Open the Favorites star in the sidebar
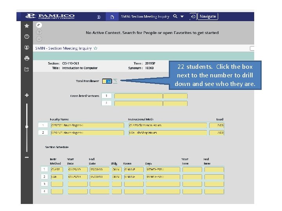282x211 pixels. click(27, 26)
